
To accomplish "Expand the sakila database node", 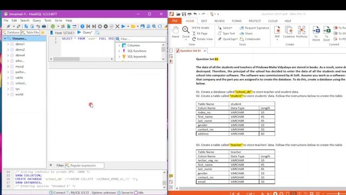I will click(x=8, y=77).
